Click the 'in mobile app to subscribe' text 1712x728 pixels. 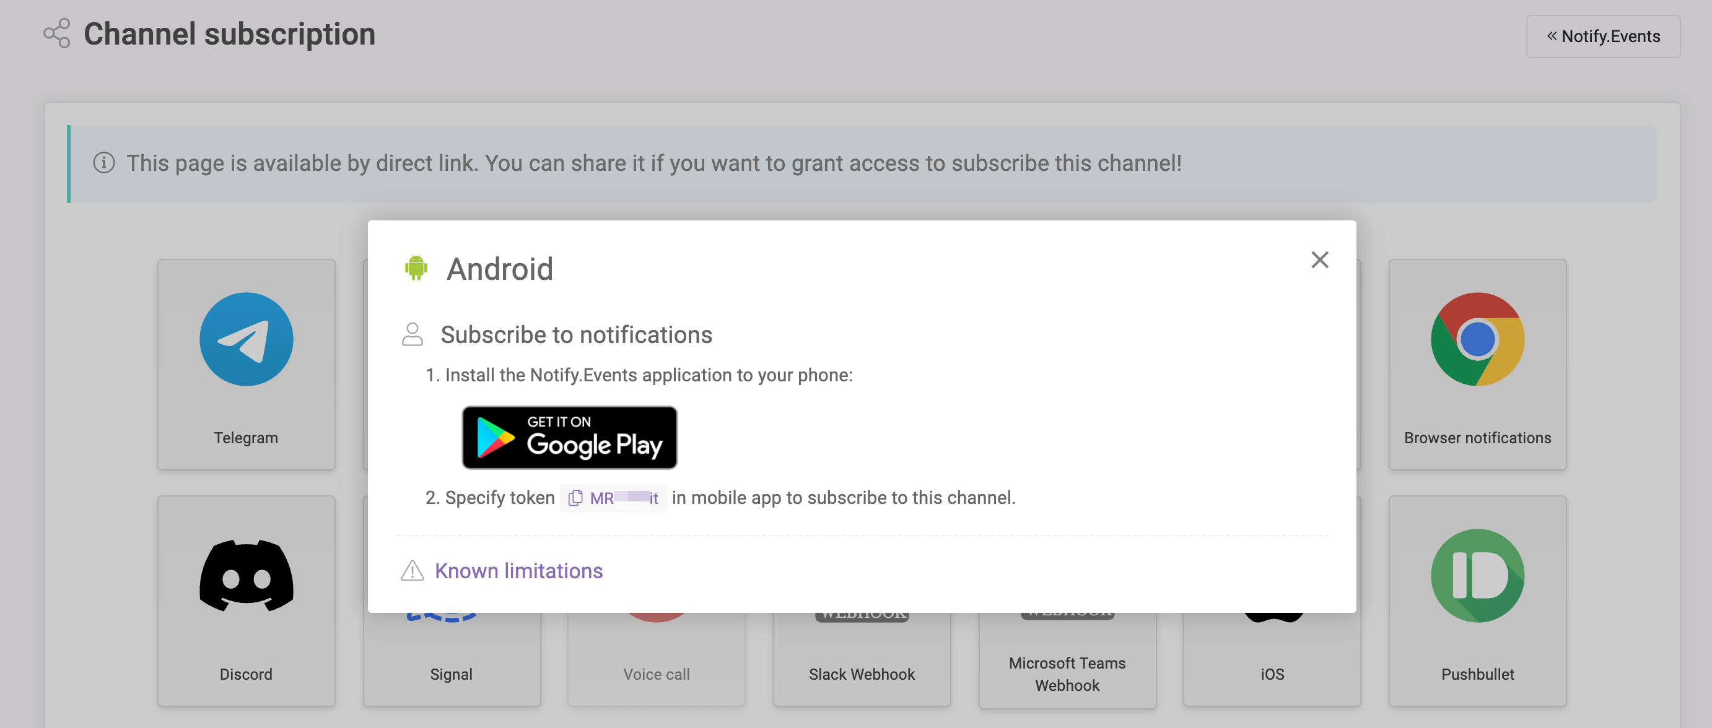click(x=844, y=498)
